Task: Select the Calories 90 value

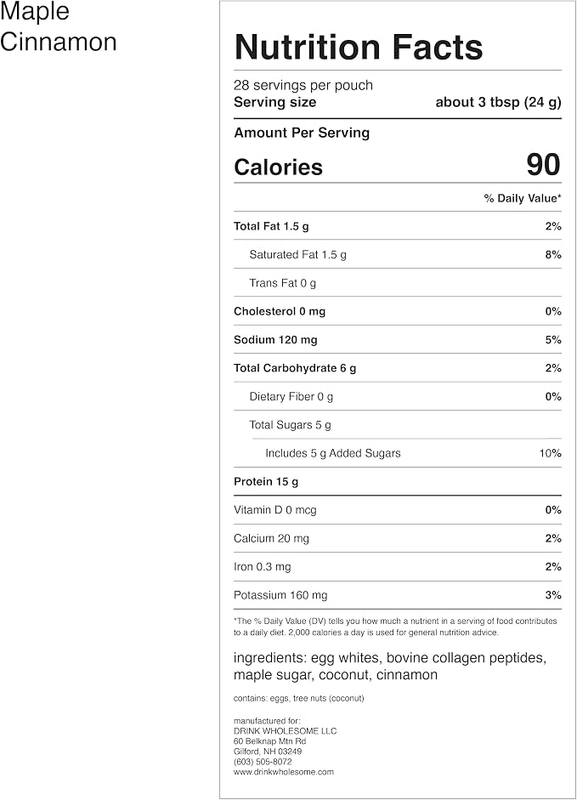Action: tap(543, 165)
